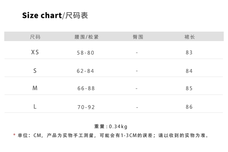The image size is (228, 152).
Task: Click the "Size chart/尺码表" title
Action: 55,16
